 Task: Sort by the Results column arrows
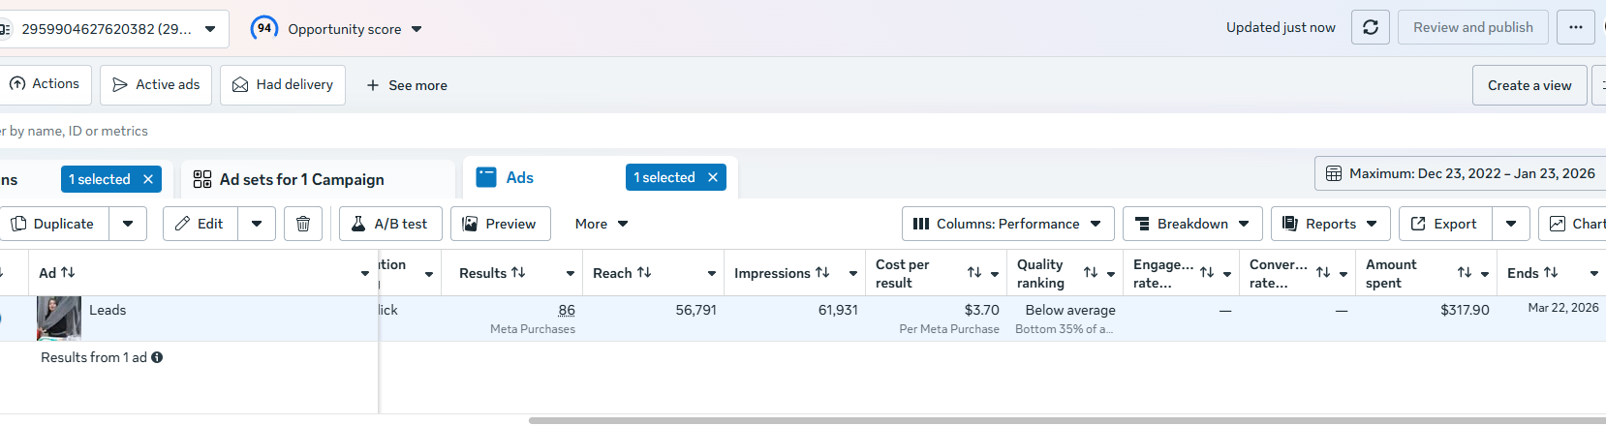tap(518, 273)
